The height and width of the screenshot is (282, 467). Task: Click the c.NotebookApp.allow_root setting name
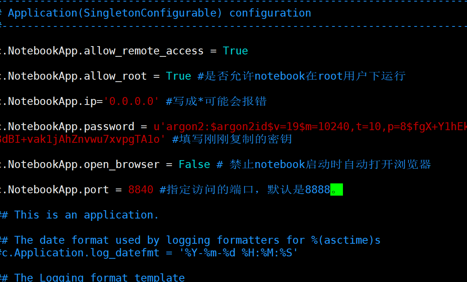coord(73,76)
